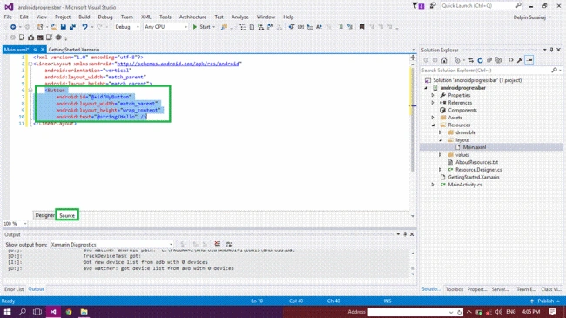This screenshot has width=566, height=318.
Task: Toggle word wrap in Output panel
Action: point(229,245)
